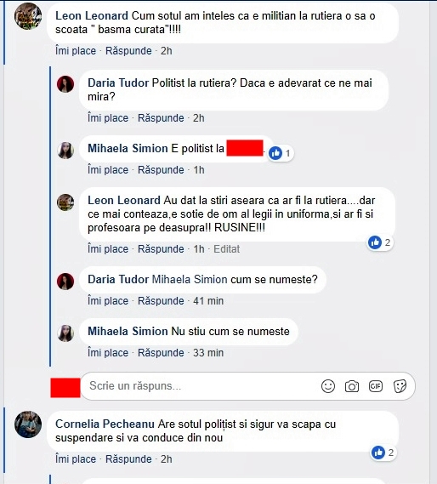Open the tagged Mihaela Simion mention link
437x484 pixels.
click(190, 279)
